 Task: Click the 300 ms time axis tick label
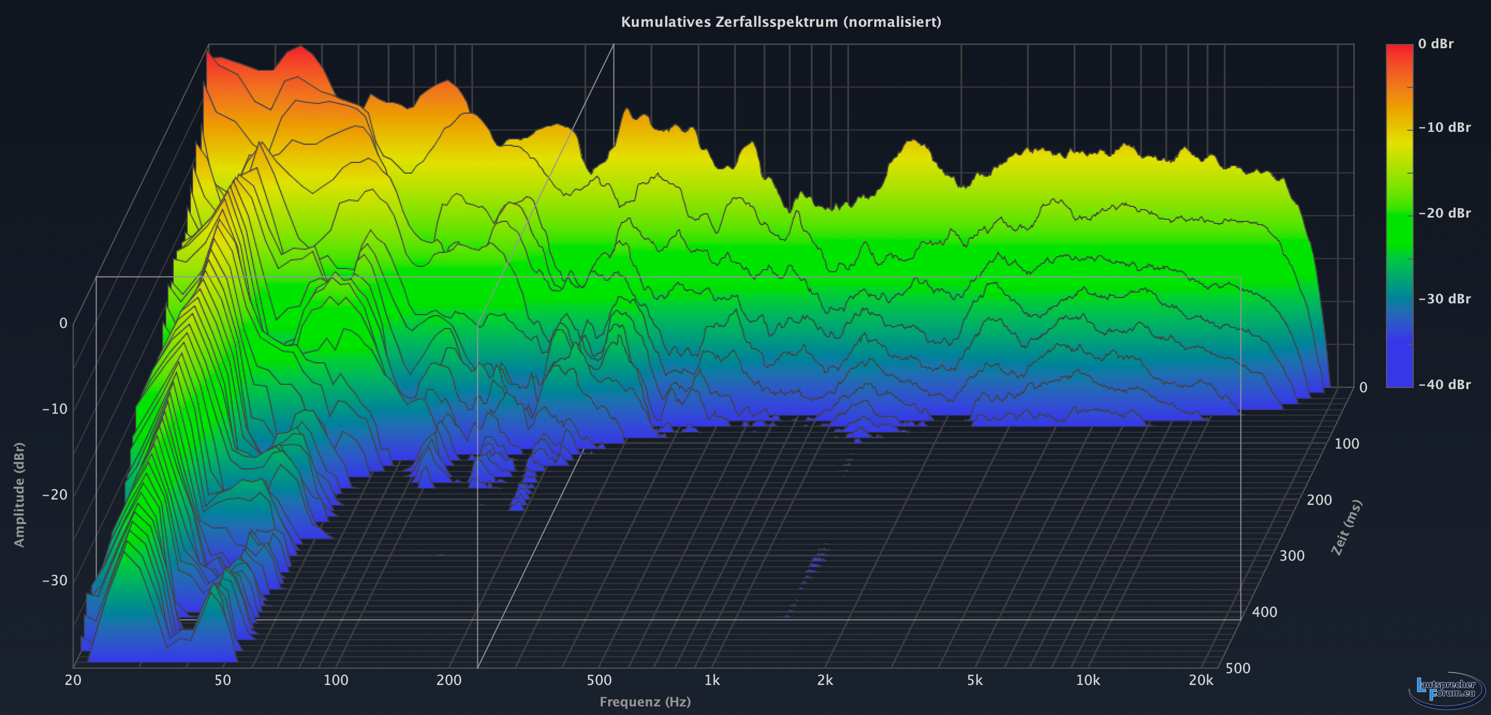pyautogui.click(x=1291, y=556)
